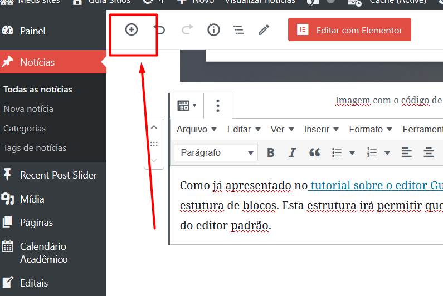
Task: Move block up with chevron arrow
Action: click(154, 127)
